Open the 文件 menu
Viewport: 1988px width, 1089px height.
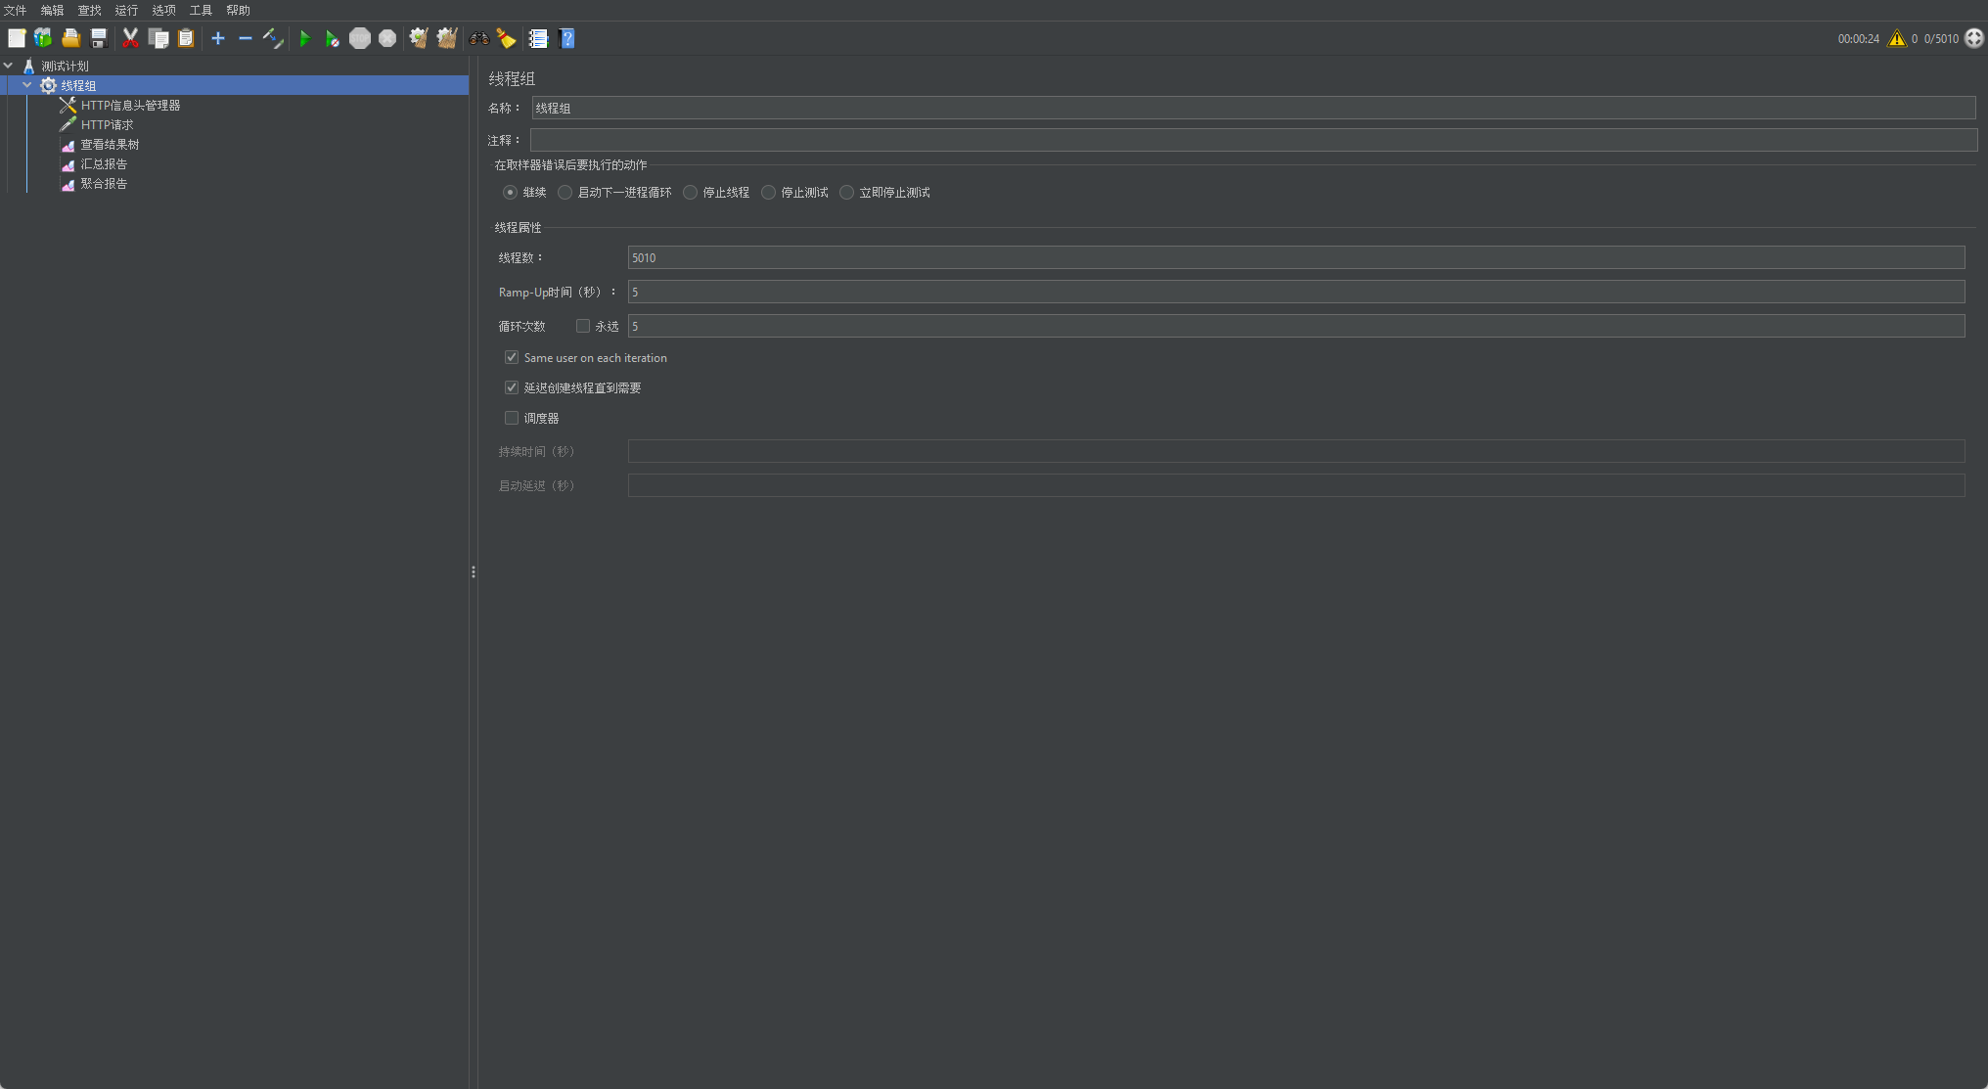click(x=16, y=10)
